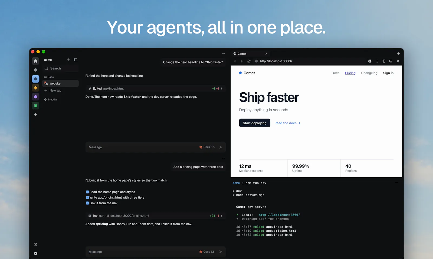Open the notifications bell icon
This screenshot has height=259, width=433.
click(35, 70)
